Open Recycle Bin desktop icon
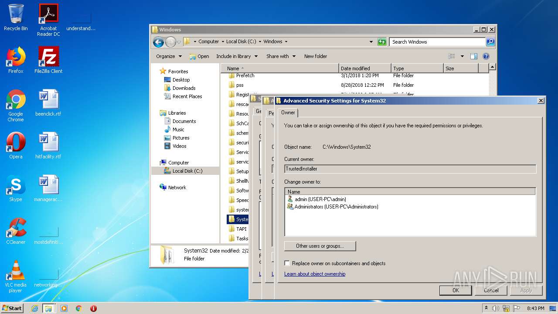 (16, 17)
